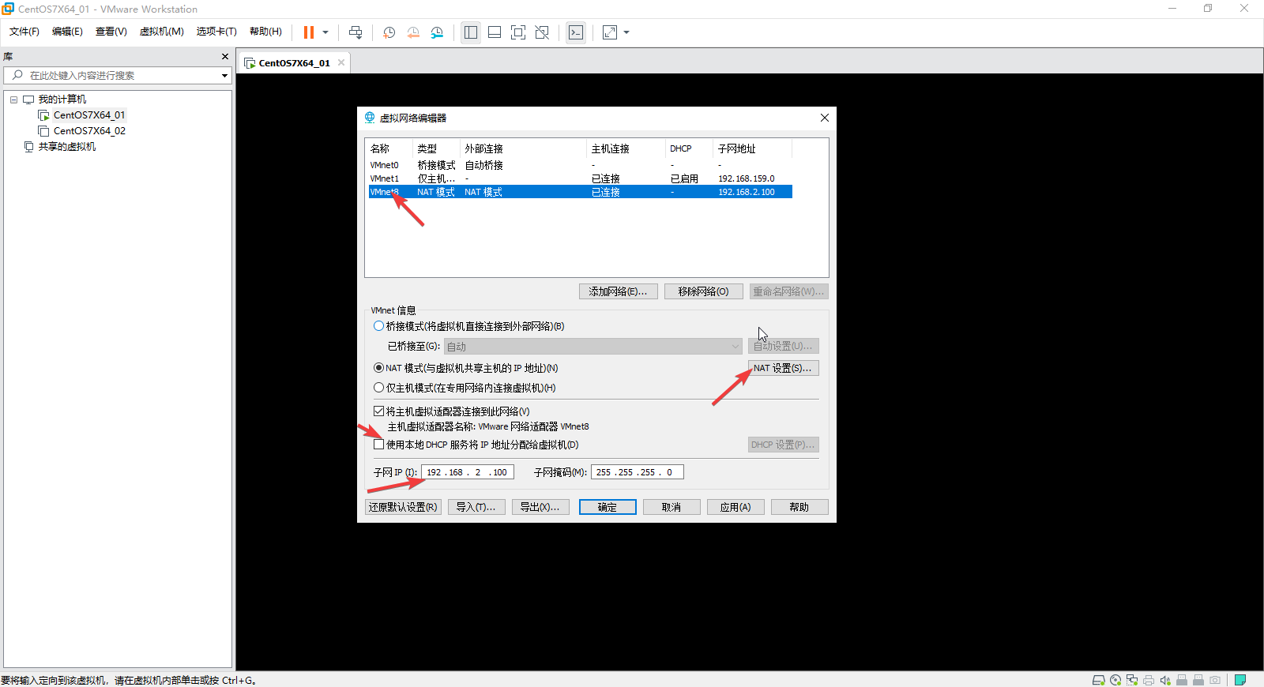Click the 导出(X)... button
This screenshot has height=687, width=1264.
(x=540, y=507)
